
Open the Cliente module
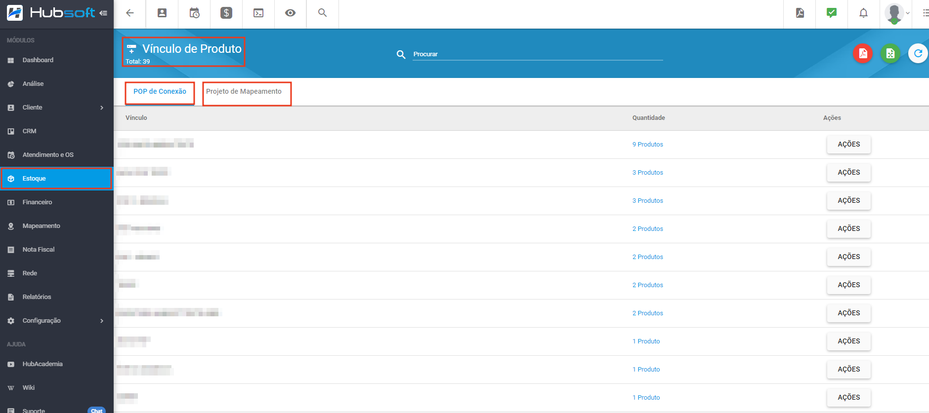57,108
